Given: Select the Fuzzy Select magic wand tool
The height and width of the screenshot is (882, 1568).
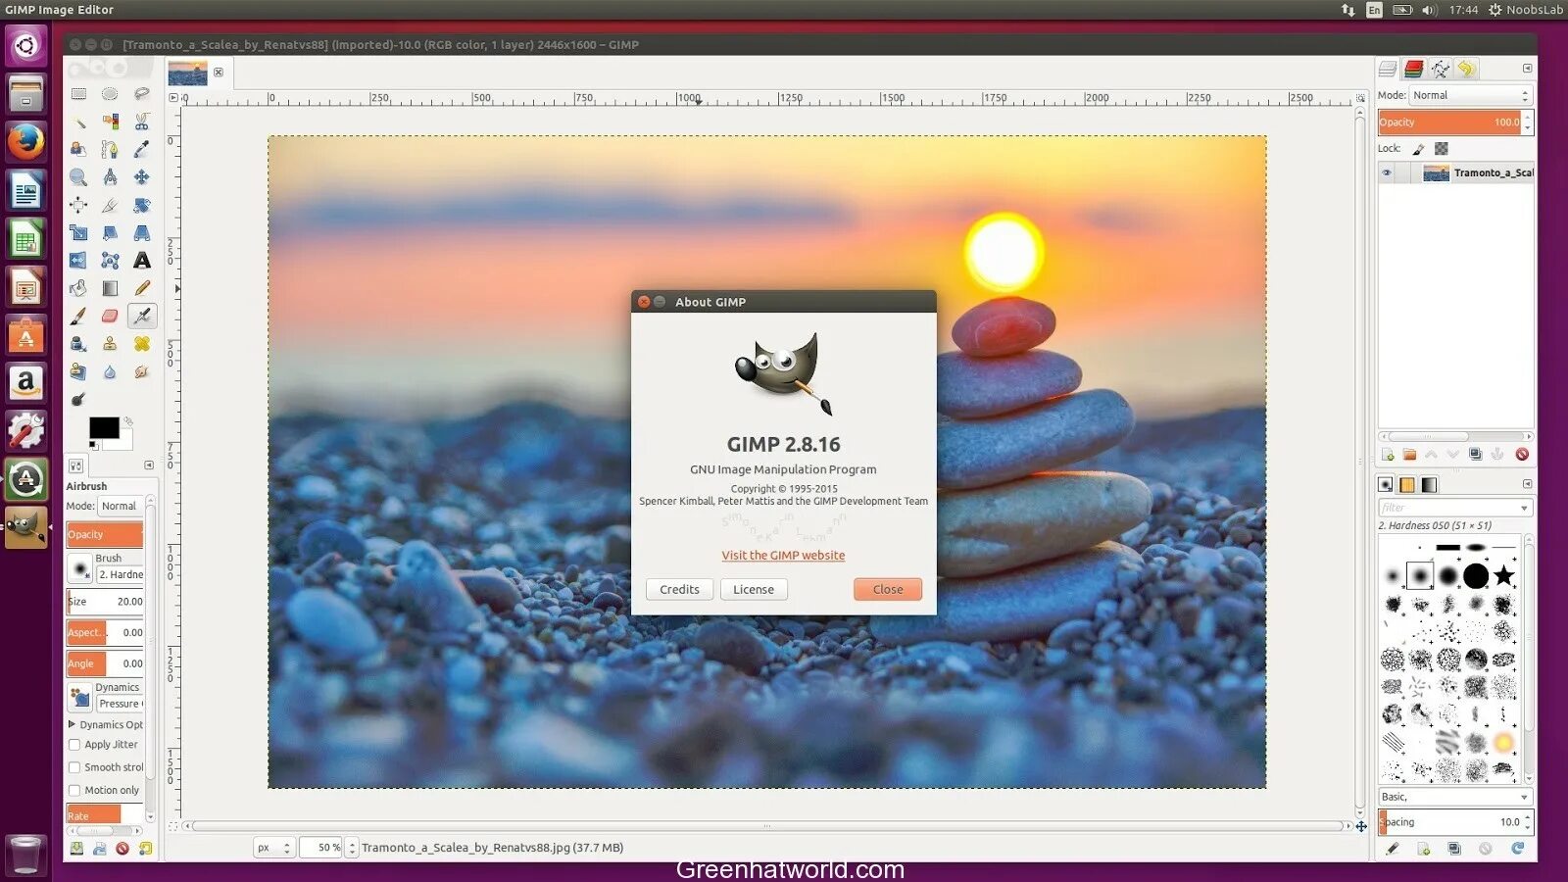Looking at the screenshot, I should click(78, 122).
